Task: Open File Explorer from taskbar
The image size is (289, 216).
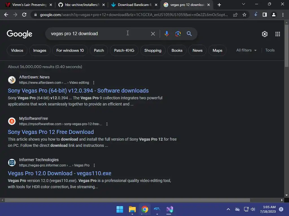Action: coord(132,209)
